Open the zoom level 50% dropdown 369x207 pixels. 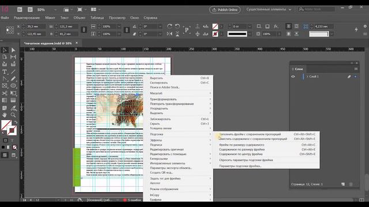point(55,10)
